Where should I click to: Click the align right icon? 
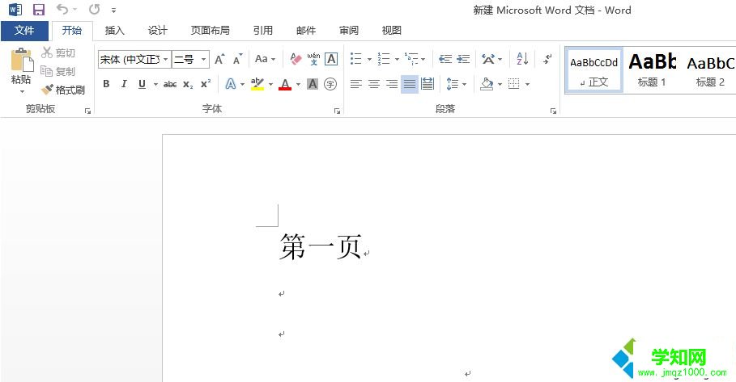pyautogui.click(x=391, y=84)
